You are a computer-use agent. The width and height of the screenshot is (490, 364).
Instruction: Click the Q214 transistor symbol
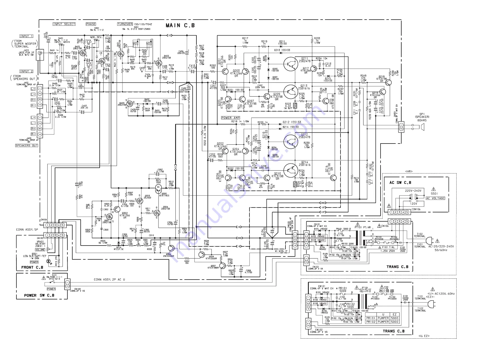pos(290,170)
